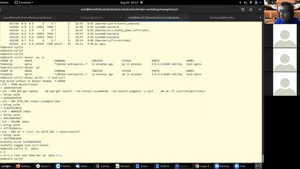Switch to the last leobusta@devel4:~ tab
The width and height of the screenshot is (300, 169).
(x=222, y=18)
